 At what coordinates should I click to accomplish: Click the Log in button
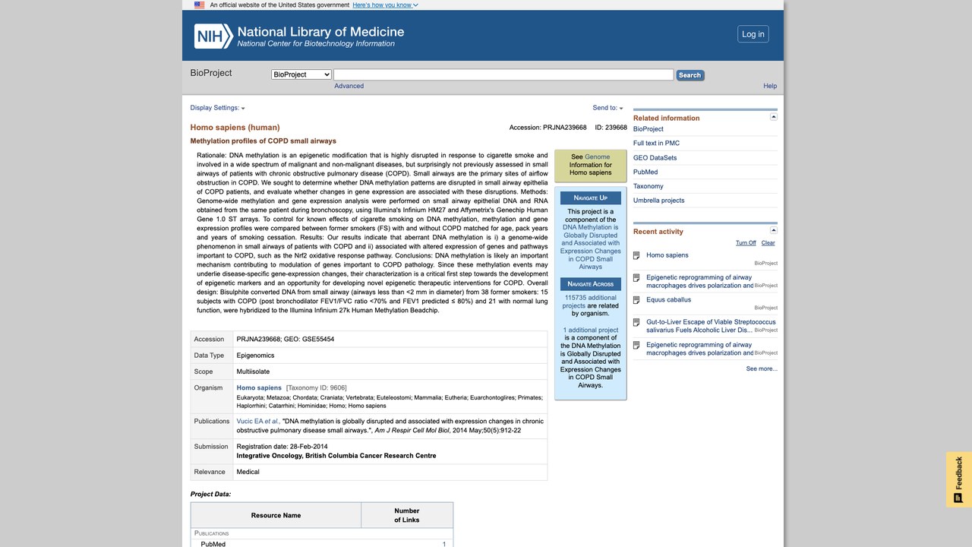(753, 34)
